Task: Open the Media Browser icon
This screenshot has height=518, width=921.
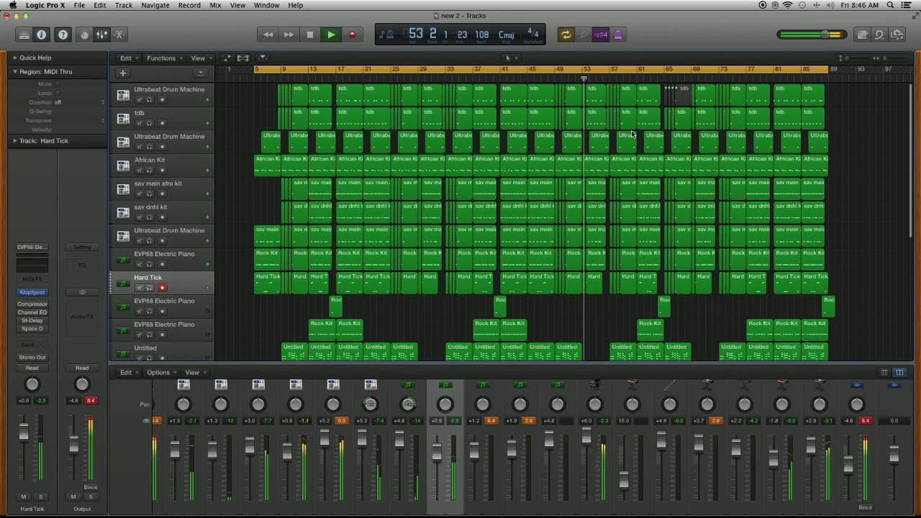Action: [897, 35]
